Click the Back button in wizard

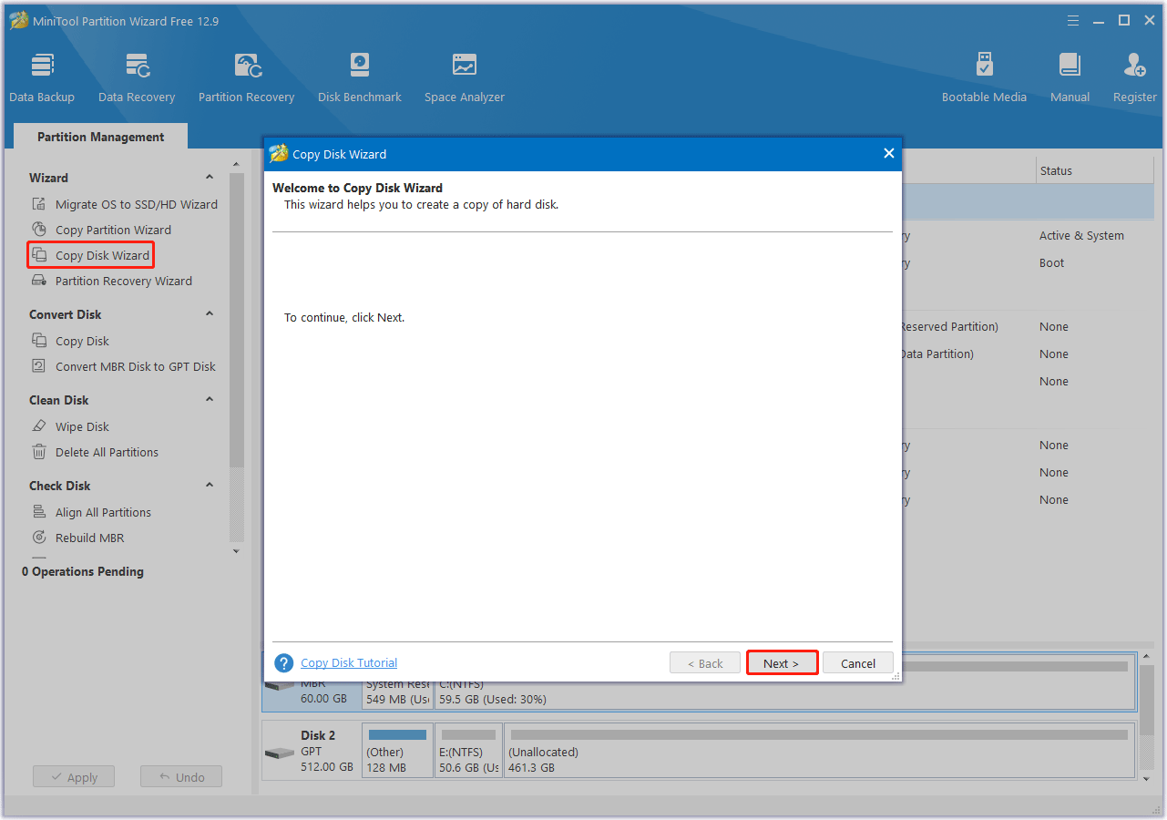pos(705,663)
